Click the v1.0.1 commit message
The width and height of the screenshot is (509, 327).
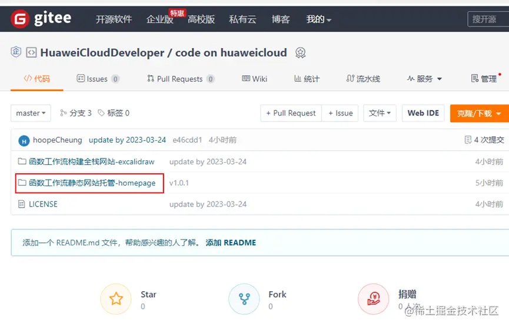coord(179,183)
